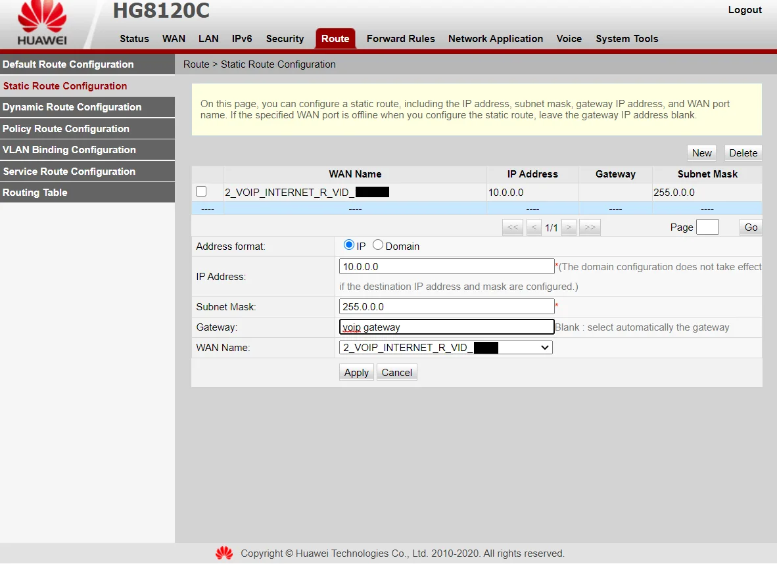Click the New button

(x=701, y=153)
